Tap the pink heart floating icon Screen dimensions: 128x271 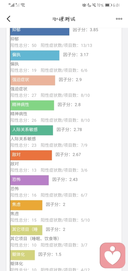(x=113, y=255)
